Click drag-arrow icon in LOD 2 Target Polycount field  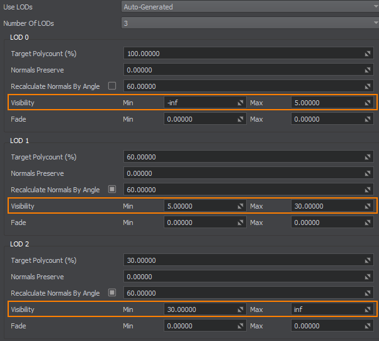[x=368, y=260]
